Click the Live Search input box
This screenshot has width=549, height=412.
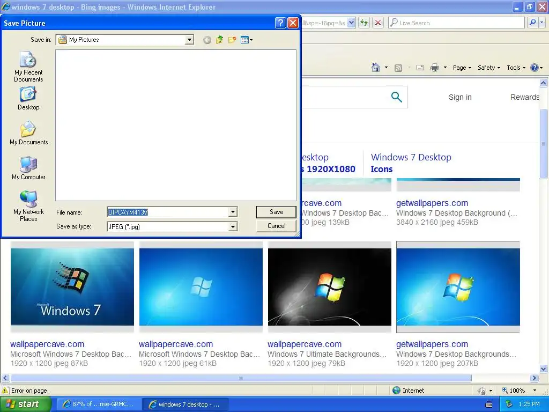point(456,23)
